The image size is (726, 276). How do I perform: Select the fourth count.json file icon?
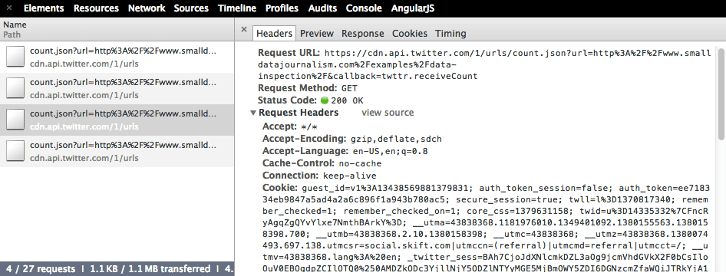click(15, 152)
